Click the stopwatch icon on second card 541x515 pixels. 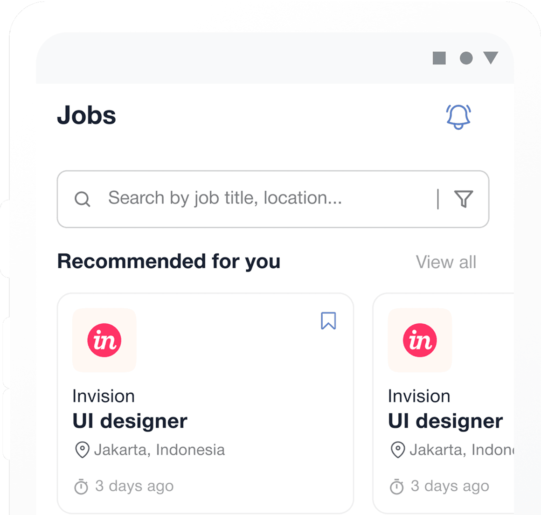click(x=396, y=487)
